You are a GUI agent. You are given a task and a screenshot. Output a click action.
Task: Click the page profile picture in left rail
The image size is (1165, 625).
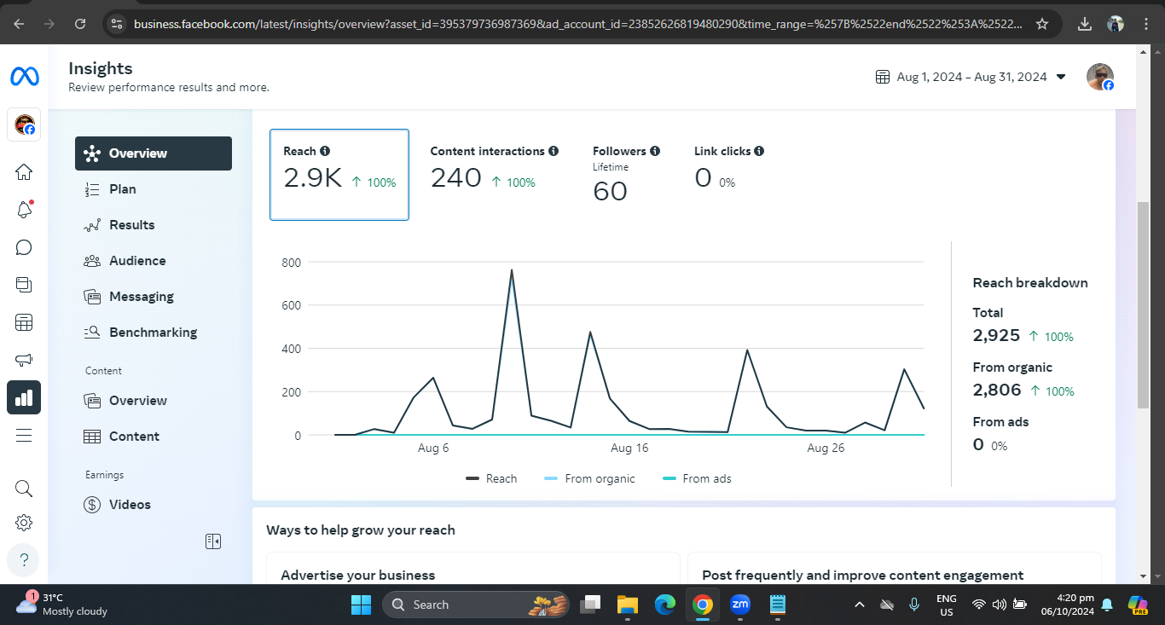click(24, 124)
